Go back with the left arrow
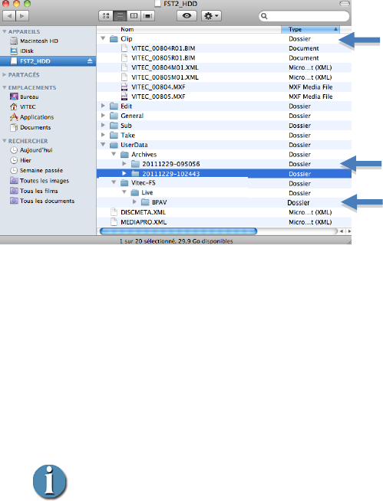Viewport: 383px width, 501px height. (9, 15)
